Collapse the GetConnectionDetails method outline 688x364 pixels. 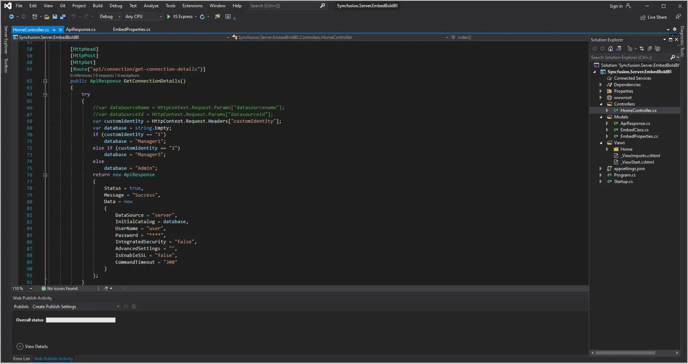click(x=45, y=81)
